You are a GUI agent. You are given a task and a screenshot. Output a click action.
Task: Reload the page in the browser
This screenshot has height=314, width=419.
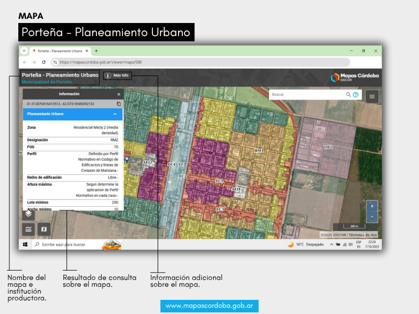coord(44,62)
